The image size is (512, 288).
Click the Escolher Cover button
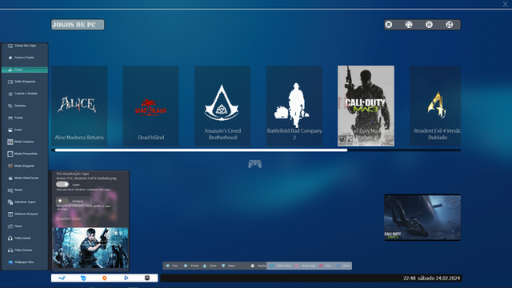69,218
